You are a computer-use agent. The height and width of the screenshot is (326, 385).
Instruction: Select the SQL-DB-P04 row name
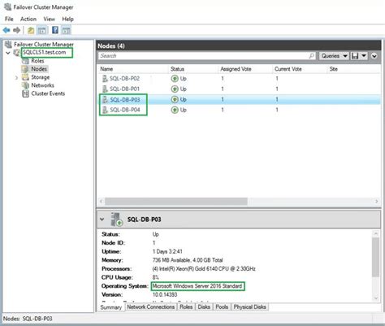124,110
